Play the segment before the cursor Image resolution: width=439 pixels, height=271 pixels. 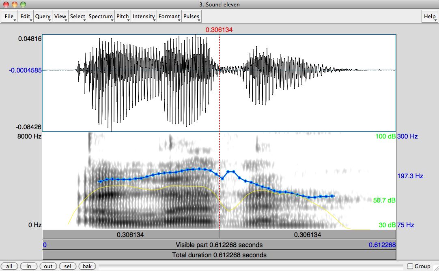tap(130, 235)
